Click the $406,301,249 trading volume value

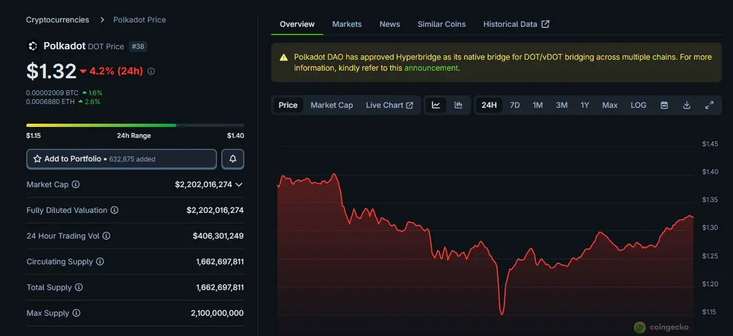[218, 235]
